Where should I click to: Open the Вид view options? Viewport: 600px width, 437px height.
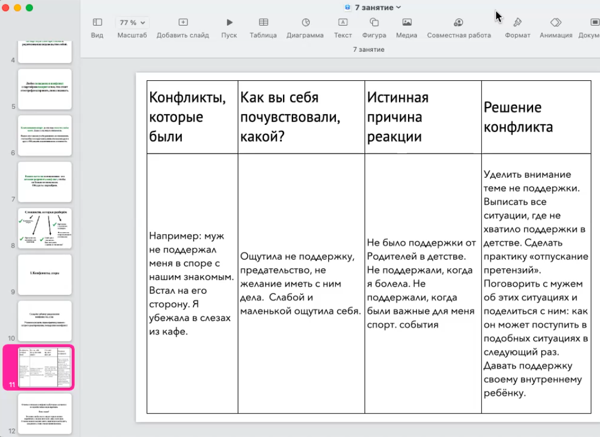(x=97, y=28)
